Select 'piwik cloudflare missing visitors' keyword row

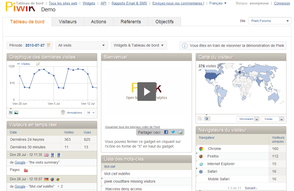click(146, 181)
